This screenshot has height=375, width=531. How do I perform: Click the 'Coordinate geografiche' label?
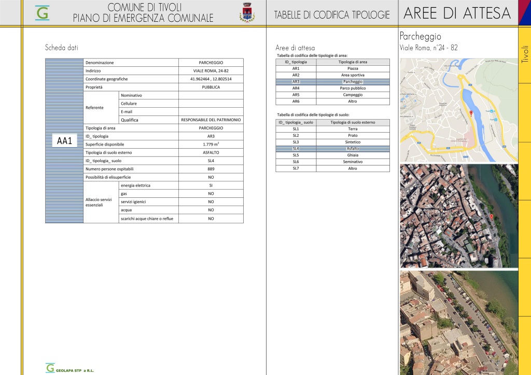107,79
